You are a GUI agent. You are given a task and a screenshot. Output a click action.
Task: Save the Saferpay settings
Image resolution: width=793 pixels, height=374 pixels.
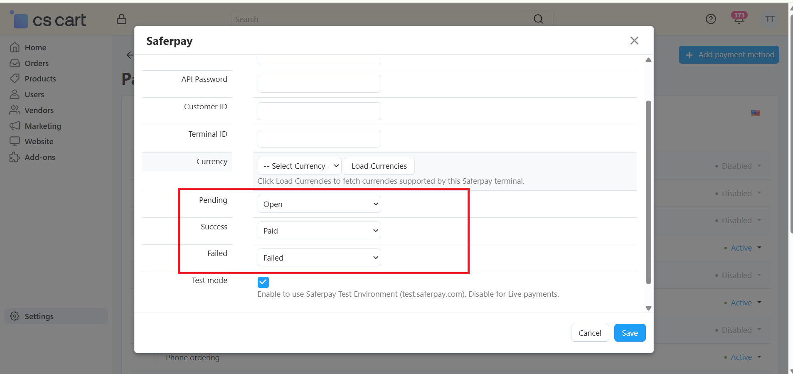[x=630, y=333]
